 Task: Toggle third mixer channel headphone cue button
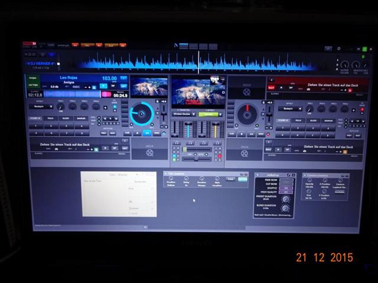point(203,143)
